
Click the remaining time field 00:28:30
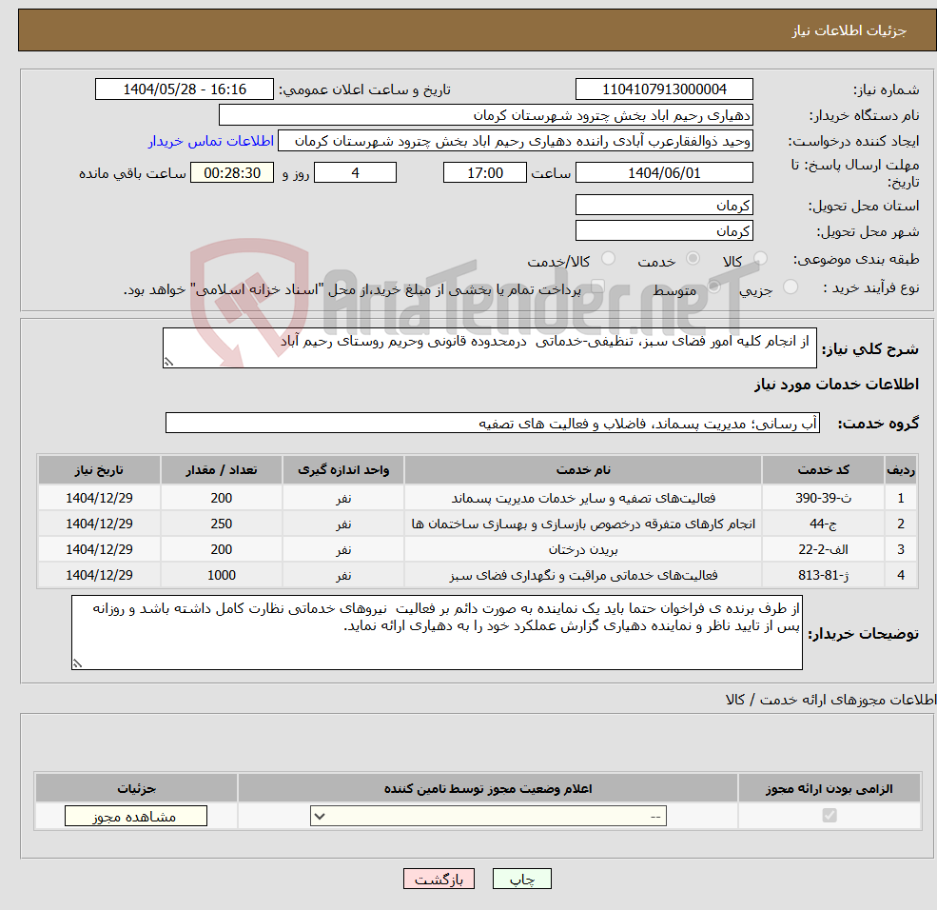232,173
